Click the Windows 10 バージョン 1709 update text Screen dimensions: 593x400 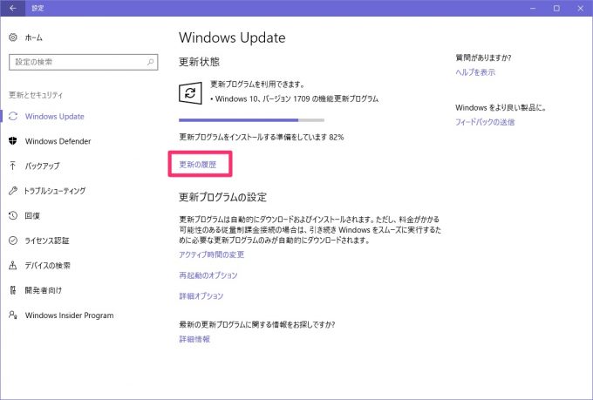(x=296, y=99)
